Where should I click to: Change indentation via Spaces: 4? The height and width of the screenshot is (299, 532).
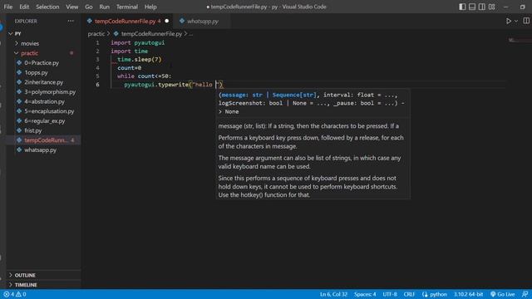click(365, 294)
